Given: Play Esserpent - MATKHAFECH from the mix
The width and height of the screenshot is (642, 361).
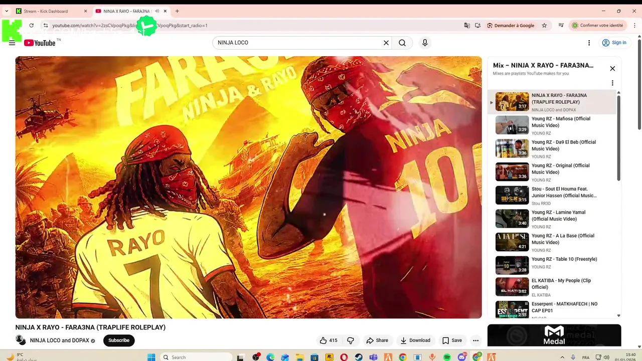Looking at the screenshot, I should coord(552,309).
